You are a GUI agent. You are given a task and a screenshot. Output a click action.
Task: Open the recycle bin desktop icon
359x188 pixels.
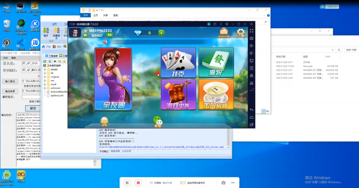[7, 26]
